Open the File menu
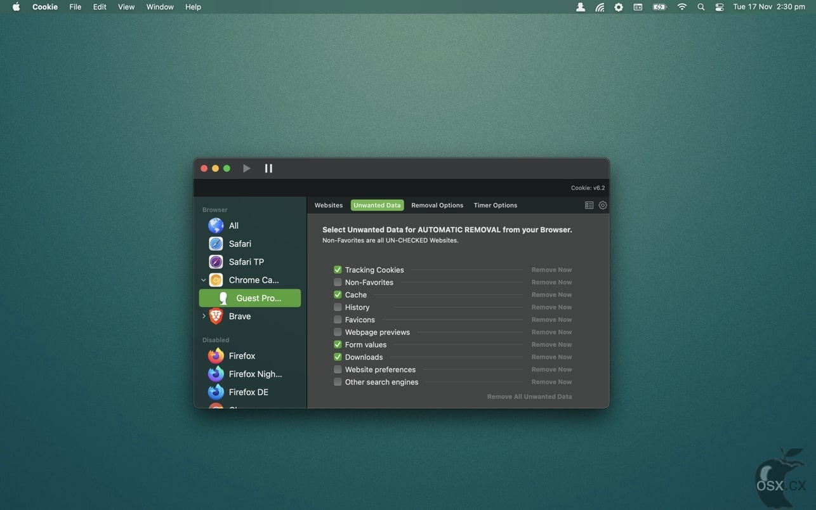 pyautogui.click(x=75, y=7)
